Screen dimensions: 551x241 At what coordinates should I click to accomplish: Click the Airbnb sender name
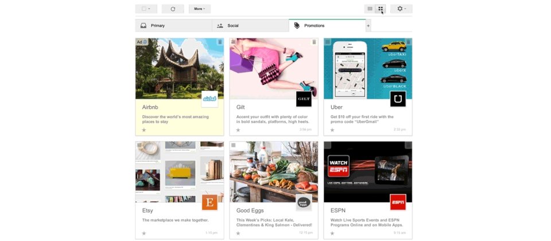coord(150,107)
